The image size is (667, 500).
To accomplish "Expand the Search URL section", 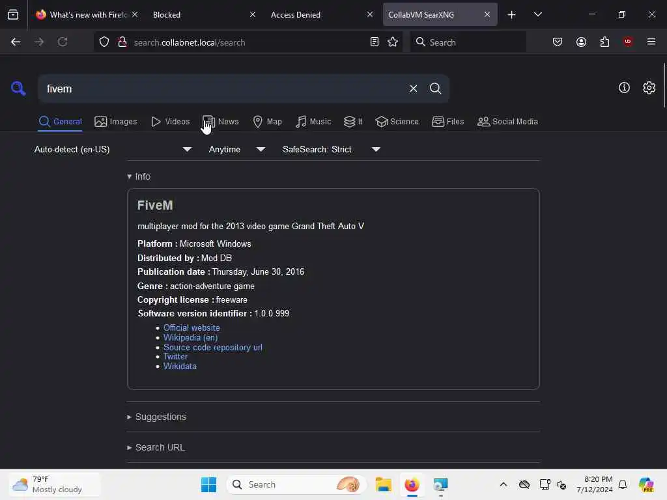I will pyautogui.click(x=156, y=447).
